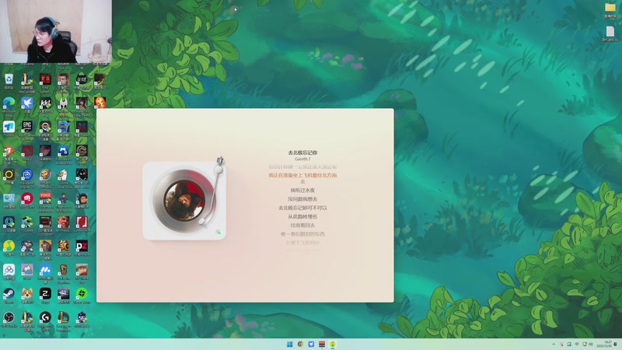This screenshot has width=622, height=350.
Task: Click the webcam overlay of the streamer
Action: (x=56, y=31)
